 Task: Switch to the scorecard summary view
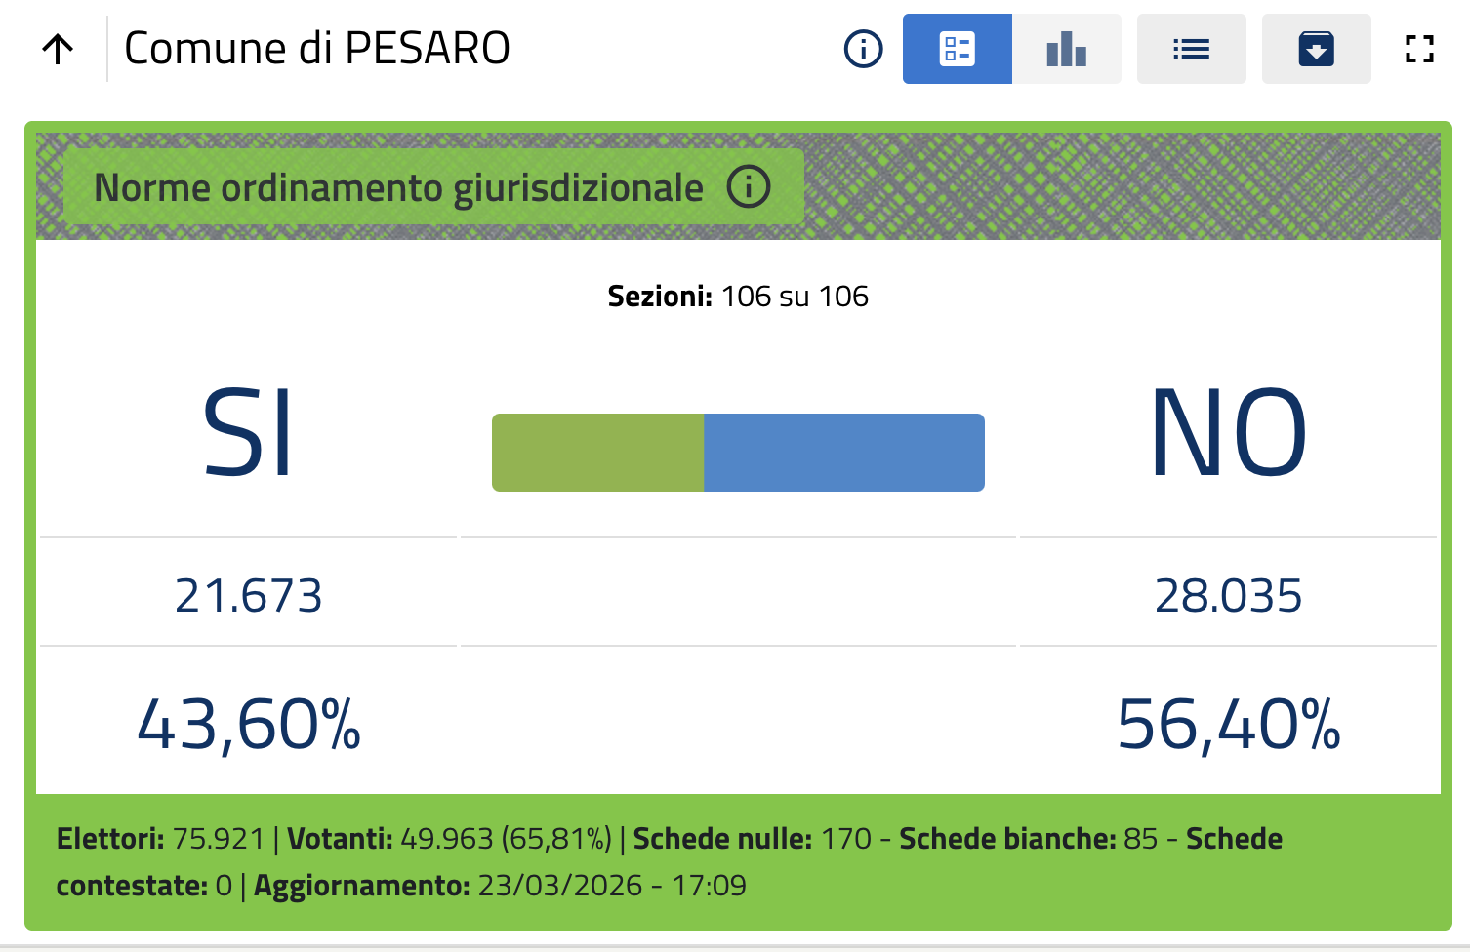(957, 49)
